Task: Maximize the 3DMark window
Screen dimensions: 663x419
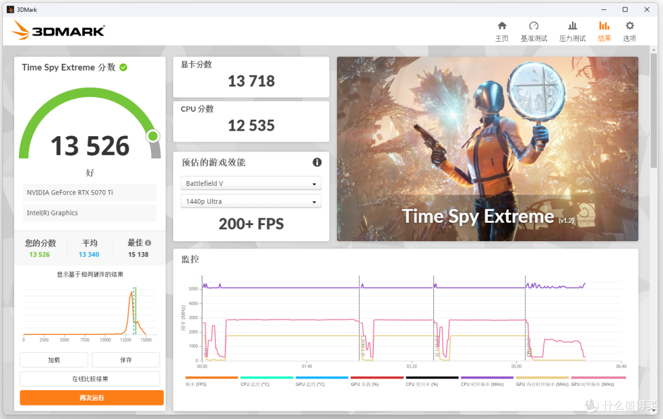Action: (625, 9)
